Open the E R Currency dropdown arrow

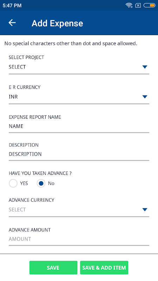click(x=145, y=97)
